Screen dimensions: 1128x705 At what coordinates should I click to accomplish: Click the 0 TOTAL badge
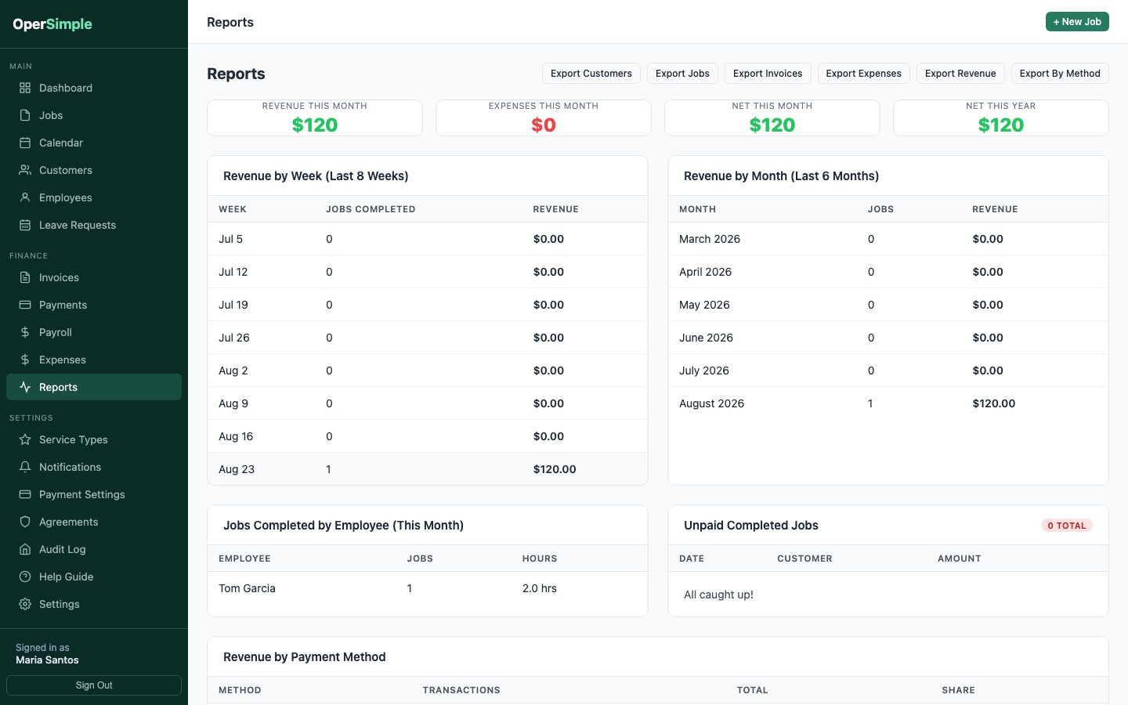click(1067, 526)
